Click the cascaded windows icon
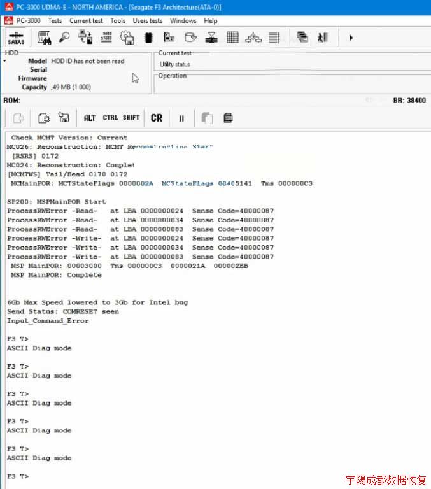The width and height of the screenshot is (431, 489). click(x=302, y=38)
